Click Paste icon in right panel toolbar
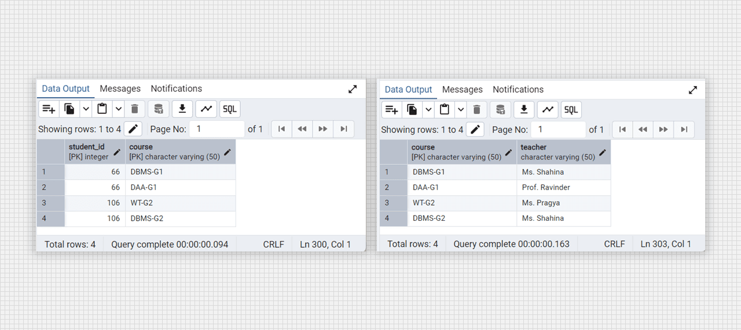741x330 pixels. point(445,109)
